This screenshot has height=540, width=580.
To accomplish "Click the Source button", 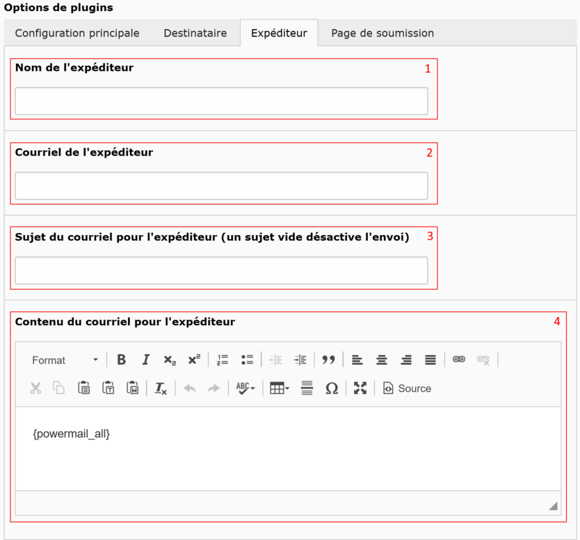I will 408,388.
